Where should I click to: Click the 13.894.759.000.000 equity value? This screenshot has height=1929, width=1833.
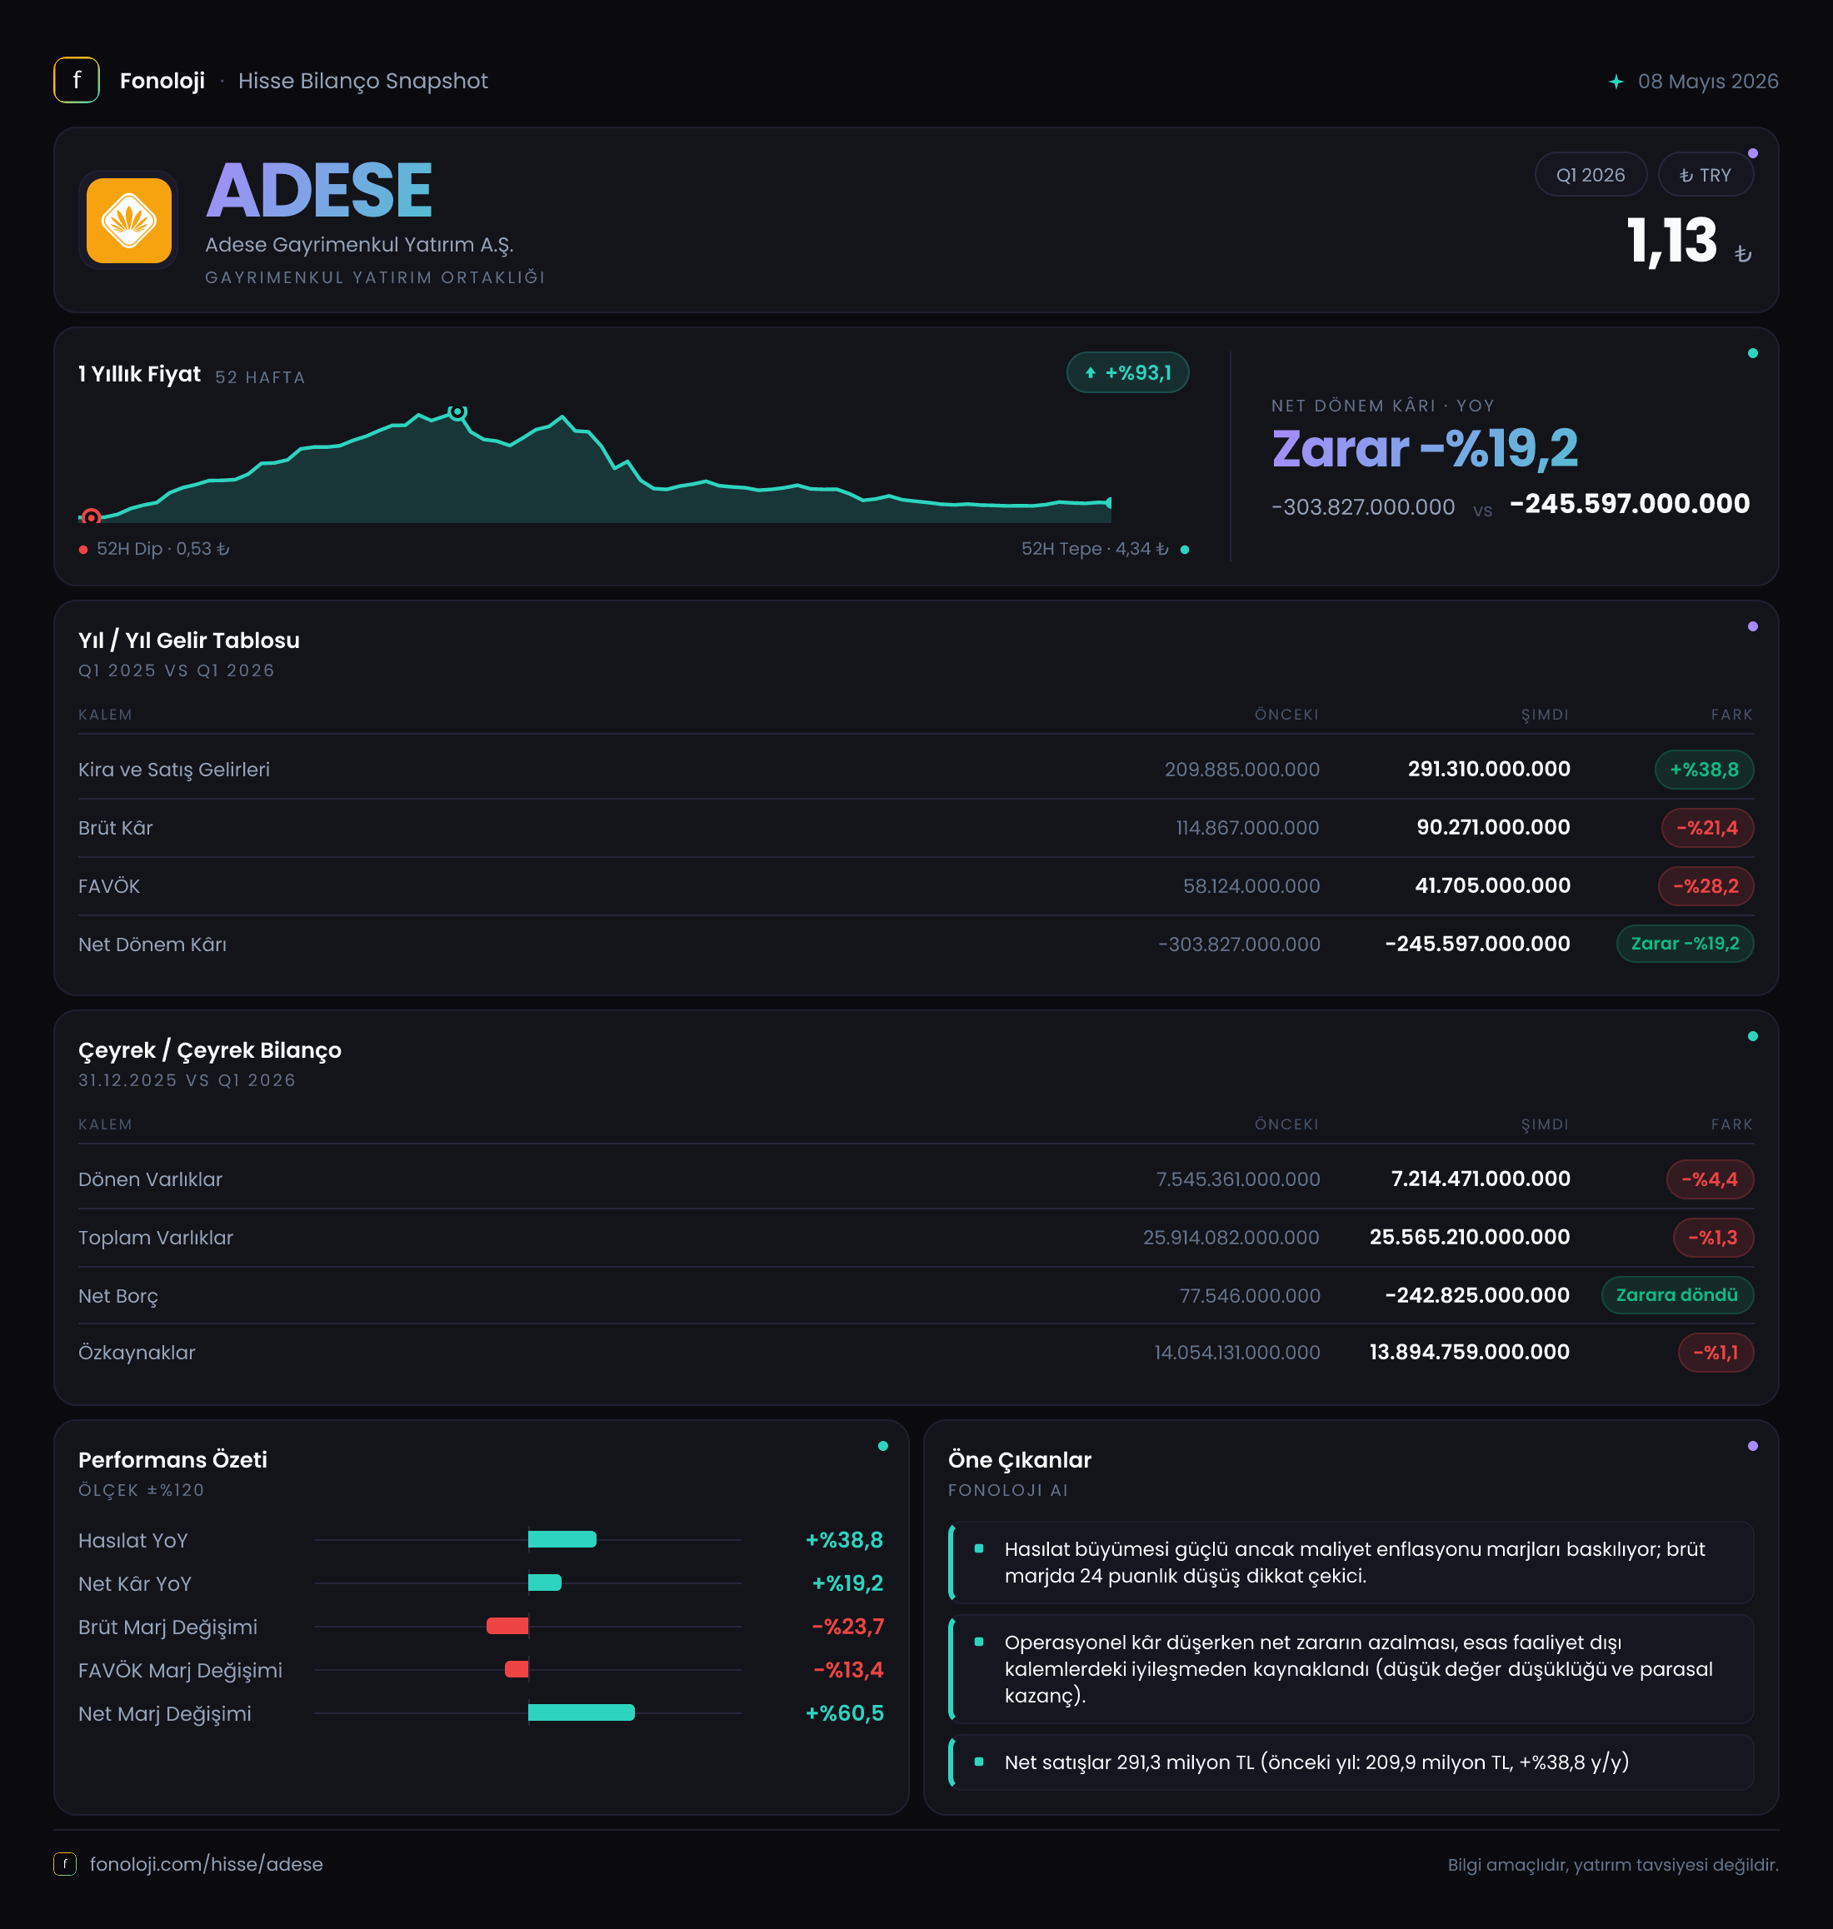tap(1470, 1352)
